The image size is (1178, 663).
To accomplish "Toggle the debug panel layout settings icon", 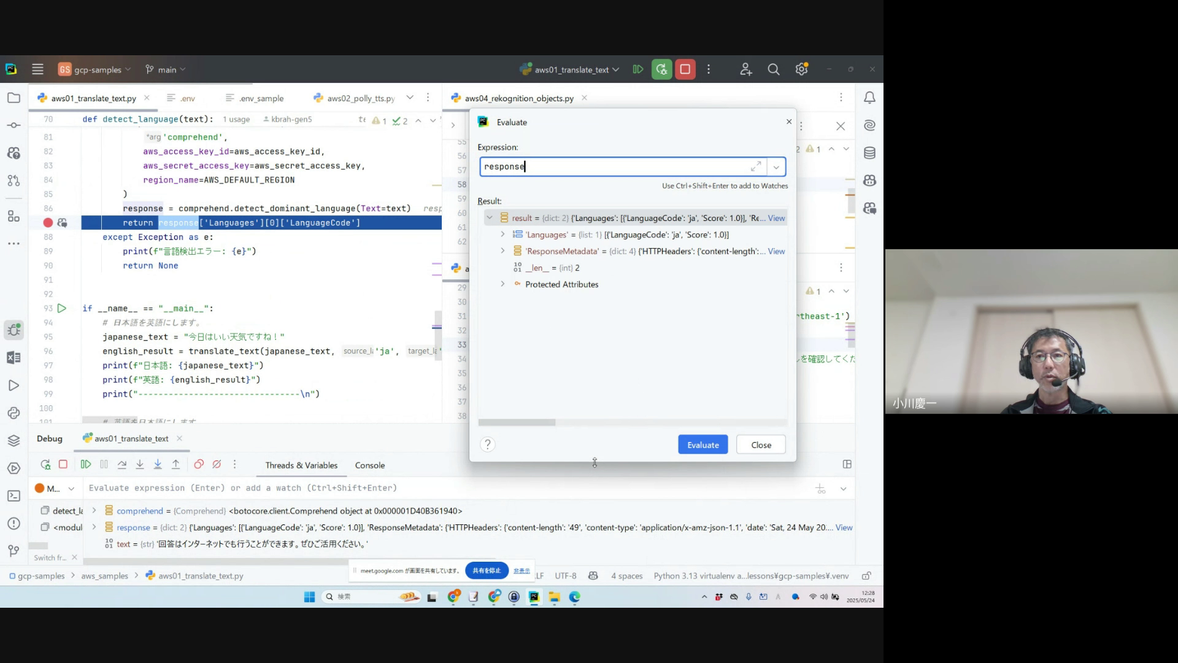I will pos(847,465).
